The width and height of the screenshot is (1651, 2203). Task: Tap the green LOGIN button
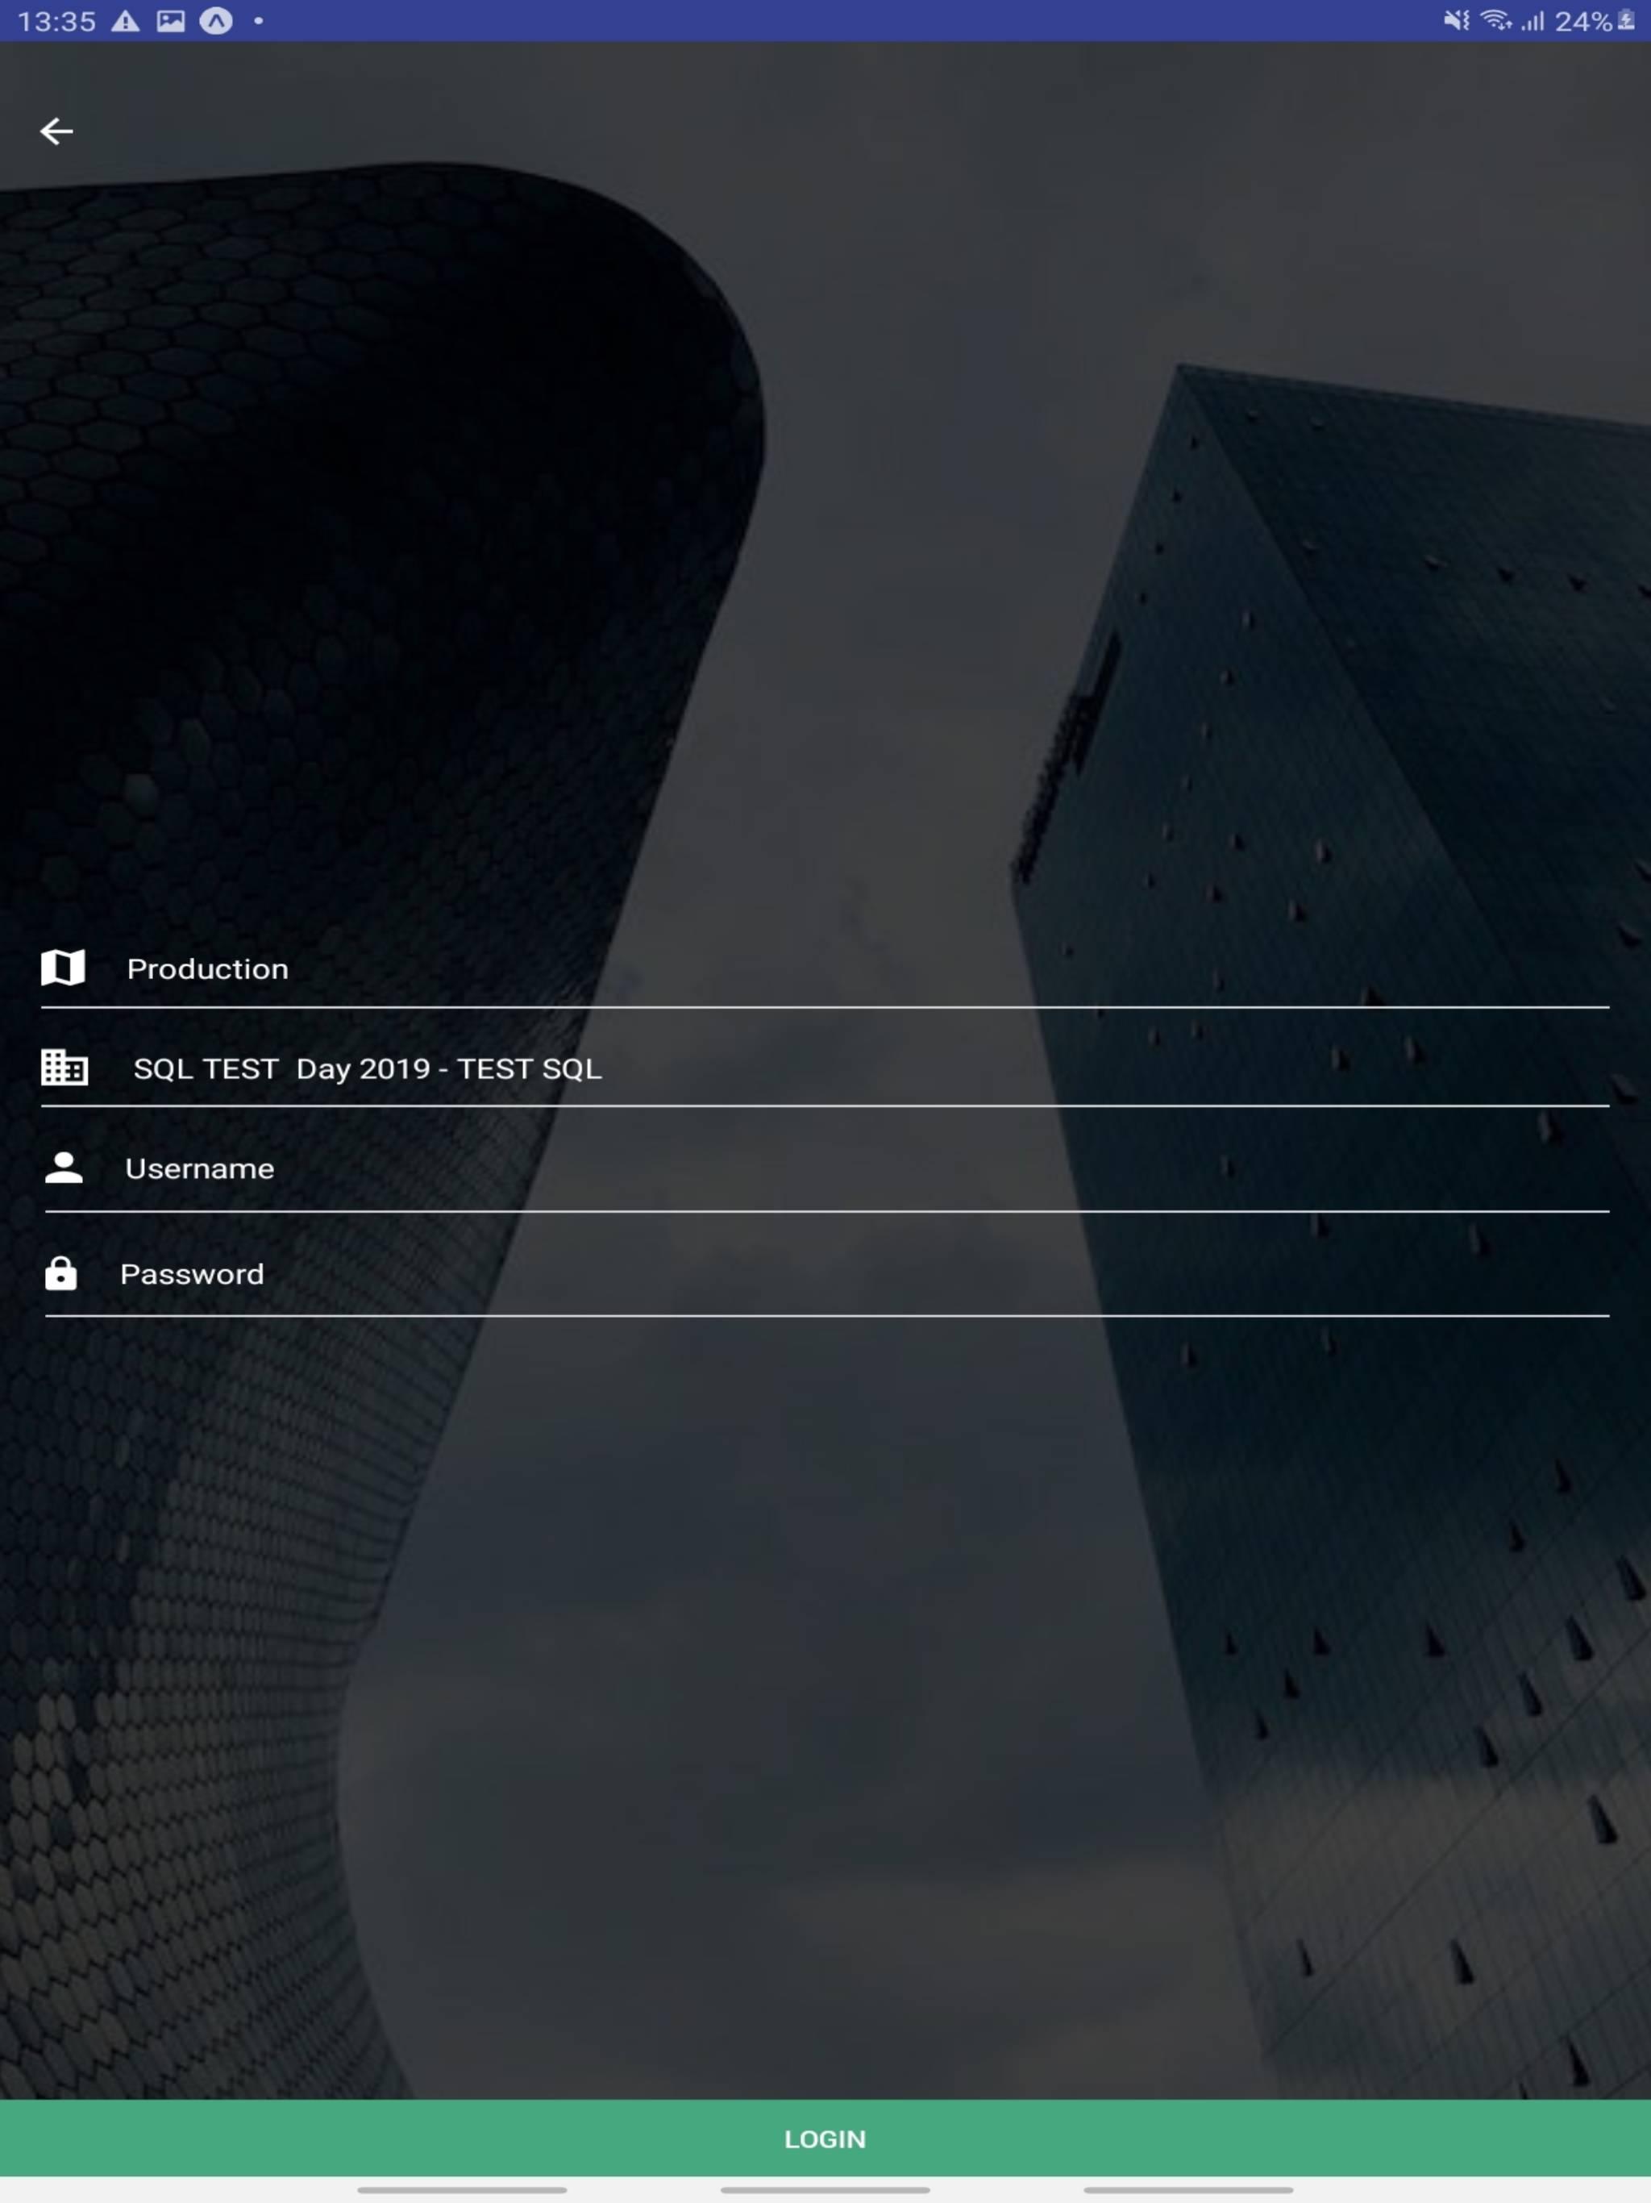[825, 2138]
